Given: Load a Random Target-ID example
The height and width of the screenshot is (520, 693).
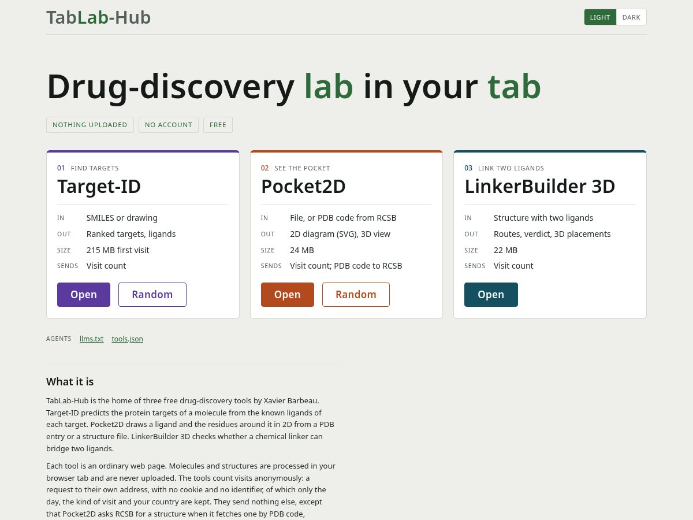Looking at the screenshot, I should click(x=152, y=295).
